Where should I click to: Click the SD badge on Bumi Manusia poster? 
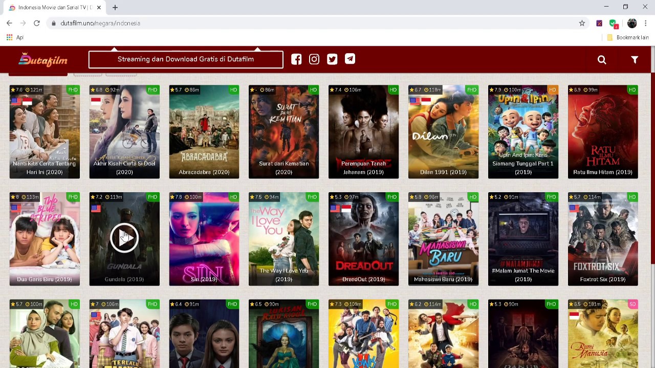(632, 304)
